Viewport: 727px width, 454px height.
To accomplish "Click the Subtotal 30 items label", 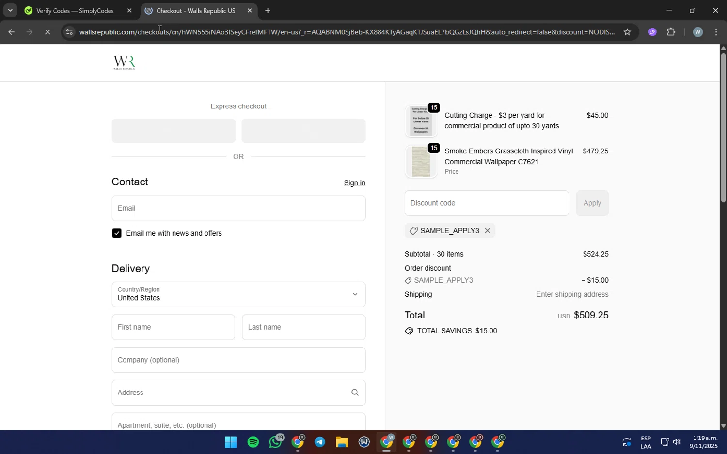I will point(434,254).
